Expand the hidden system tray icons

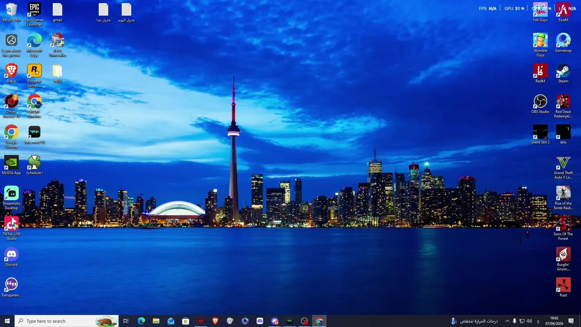[507, 321]
